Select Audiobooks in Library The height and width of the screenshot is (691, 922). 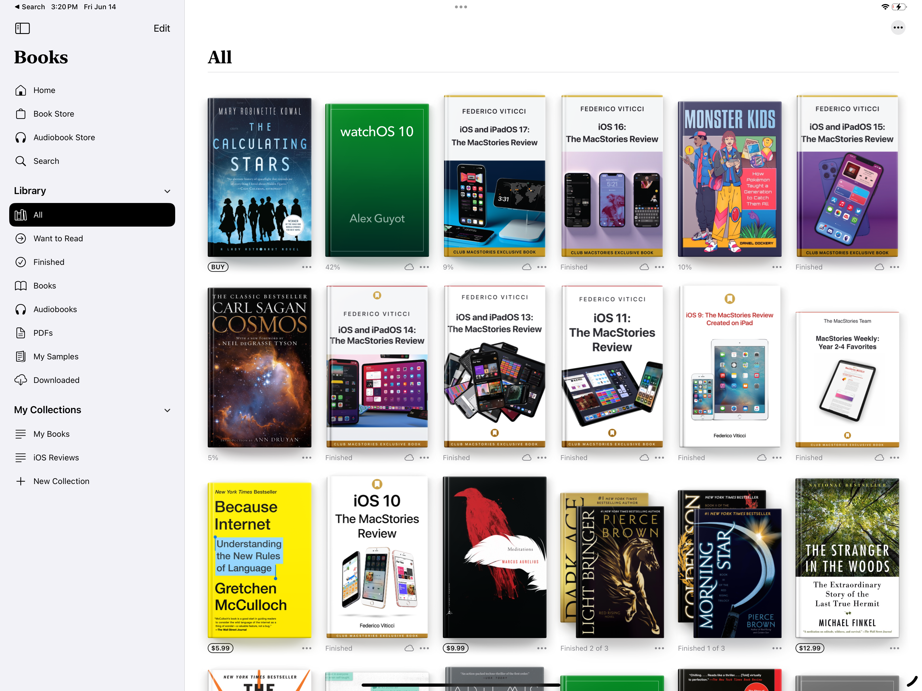pyautogui.click(x=92, y=310)
